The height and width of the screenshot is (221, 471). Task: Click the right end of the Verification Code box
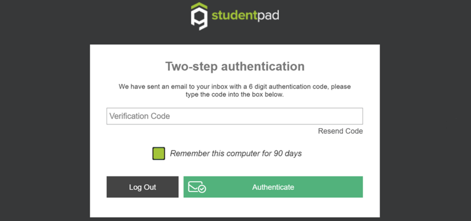click(356, 116)
